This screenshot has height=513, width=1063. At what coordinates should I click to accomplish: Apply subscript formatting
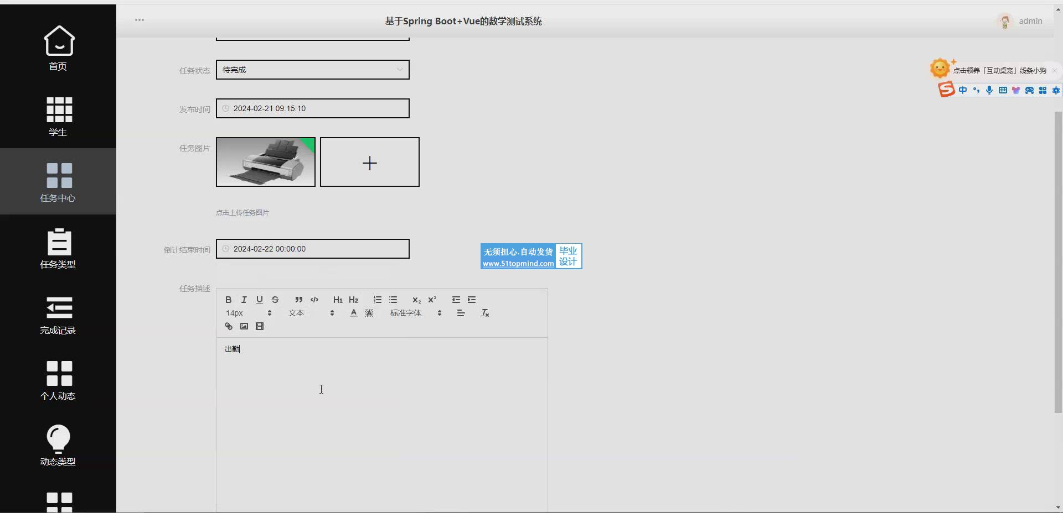[416, 300]
